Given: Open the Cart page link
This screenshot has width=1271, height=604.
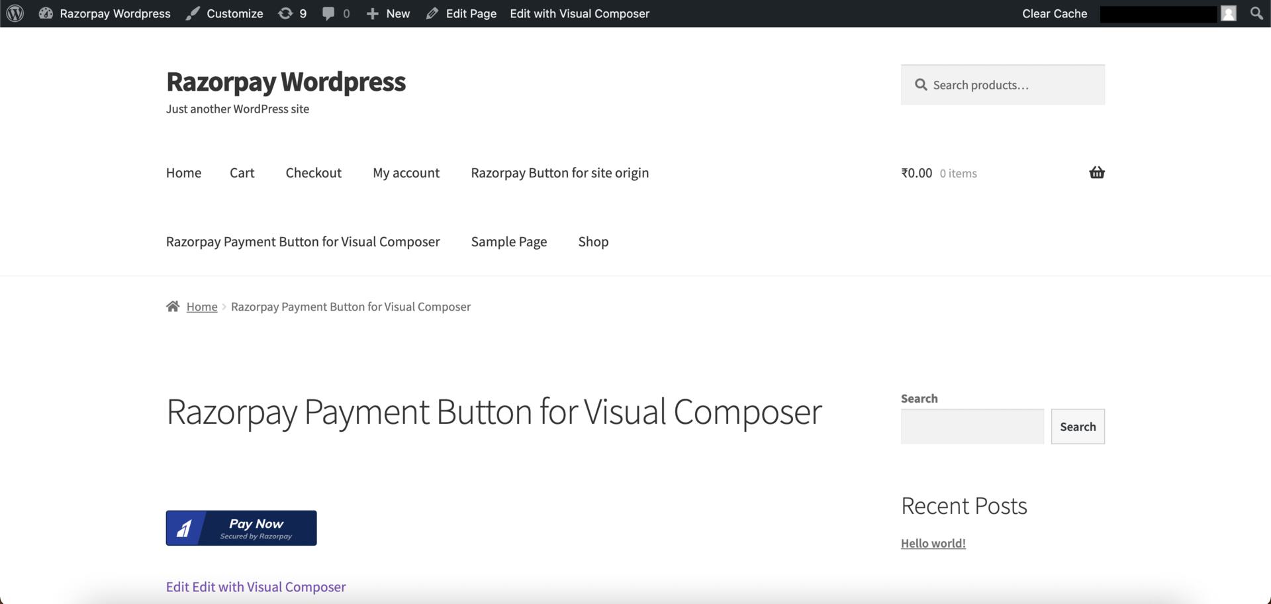Looking at the screenshot, I should pyautogui.click(x=242, y=173).
